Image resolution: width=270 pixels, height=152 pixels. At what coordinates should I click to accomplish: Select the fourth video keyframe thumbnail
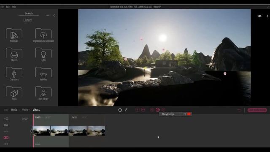(96, 130)
